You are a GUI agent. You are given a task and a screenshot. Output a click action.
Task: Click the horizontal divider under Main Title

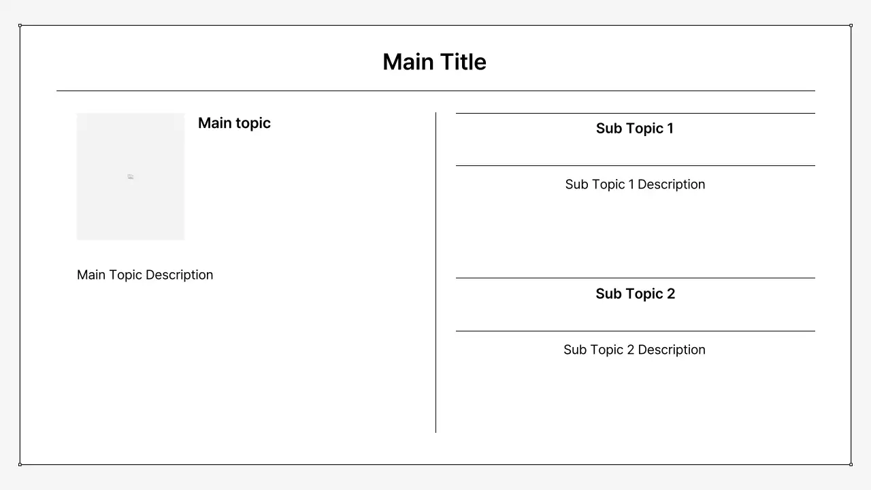(435, 91)
